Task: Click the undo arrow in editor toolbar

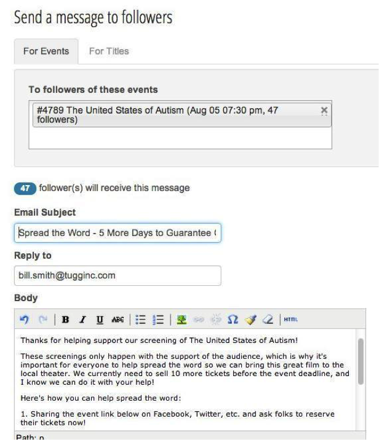Action: point(25,320)
